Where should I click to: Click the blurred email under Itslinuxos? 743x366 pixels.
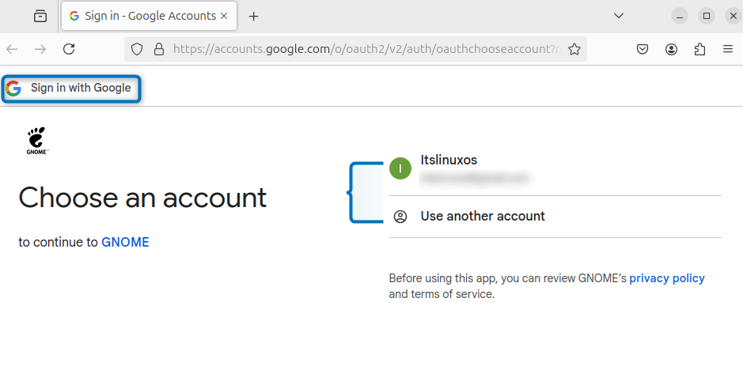tap(474, 178)
